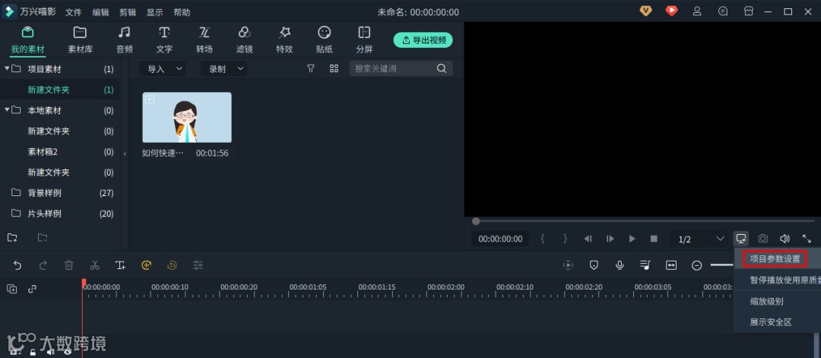The width and height of the screenshot is (821, 358).
Task: Toggle the auto-link chain icon
Action: (x=33, y=289)
